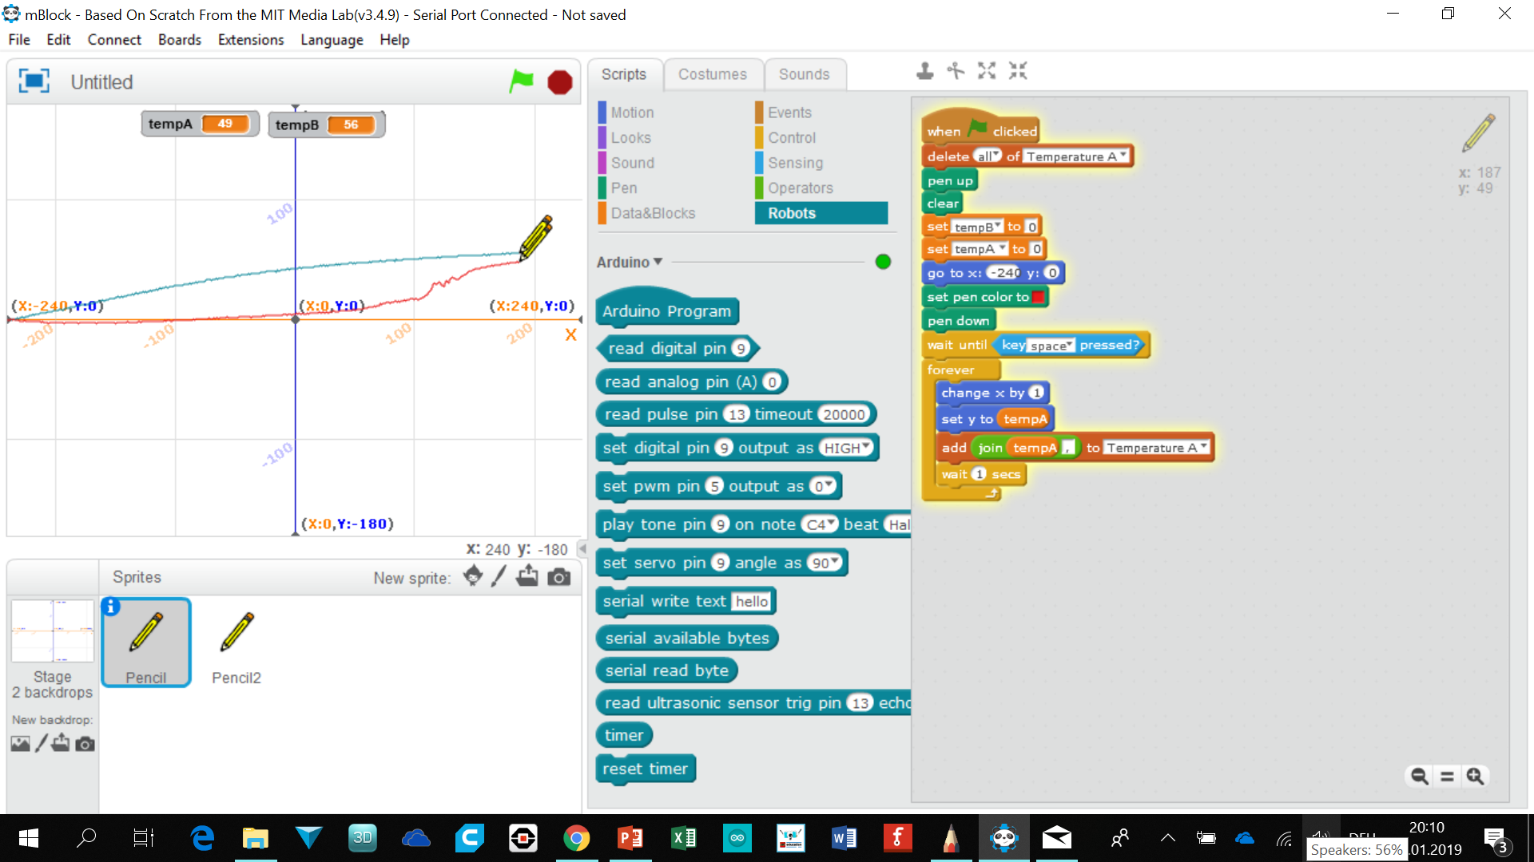The image size is (1534, 862).
Task: Select the Pencil sprite thumbnail
Action: pos(146,642)
